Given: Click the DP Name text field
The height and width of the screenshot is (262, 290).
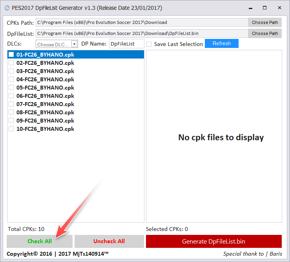Looking at the screenshot, I should [x=126, y=44].
